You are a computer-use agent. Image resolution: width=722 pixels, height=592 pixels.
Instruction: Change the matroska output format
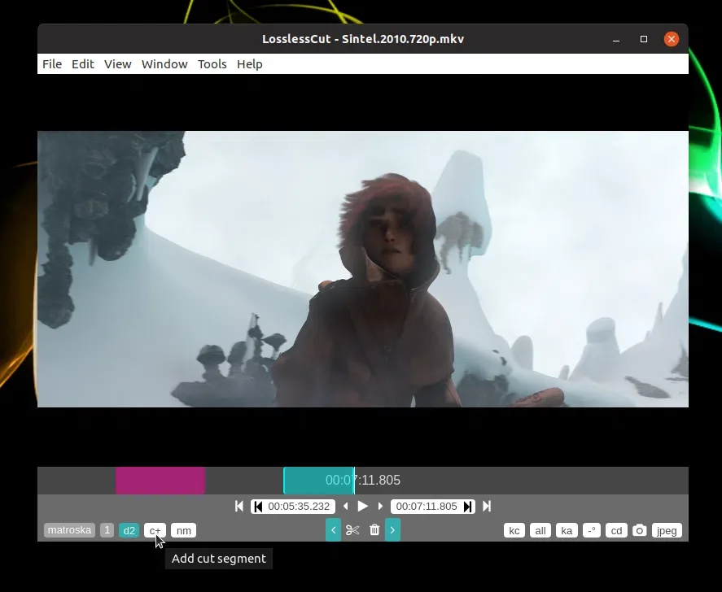69,530
